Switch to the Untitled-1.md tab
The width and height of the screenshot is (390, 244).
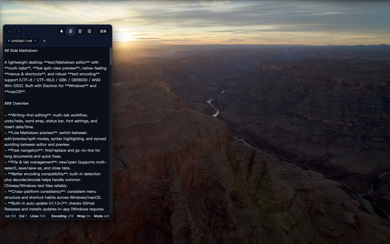21,41
